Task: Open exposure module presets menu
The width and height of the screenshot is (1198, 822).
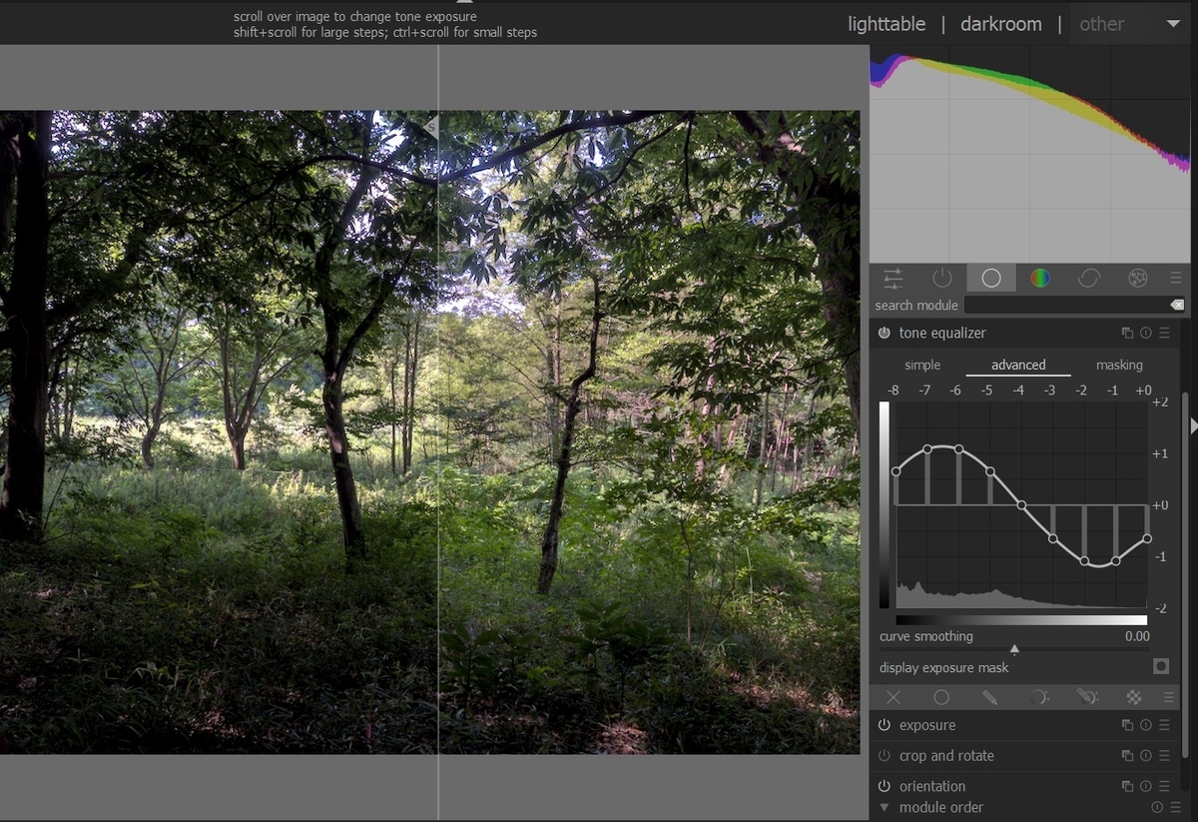Action: [x=1164, y=726]
